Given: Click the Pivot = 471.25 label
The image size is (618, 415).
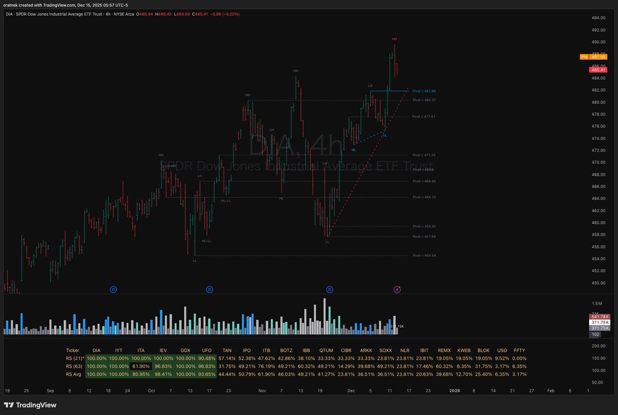Looking at the screenshot, I should (424, 155).
